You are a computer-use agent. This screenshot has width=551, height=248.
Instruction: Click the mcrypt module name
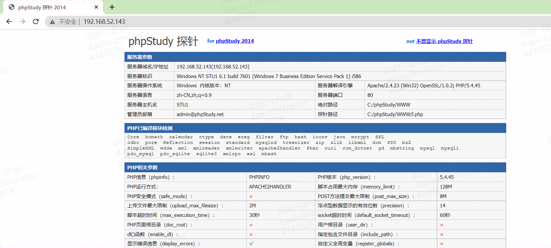click(x=360, y=137)
